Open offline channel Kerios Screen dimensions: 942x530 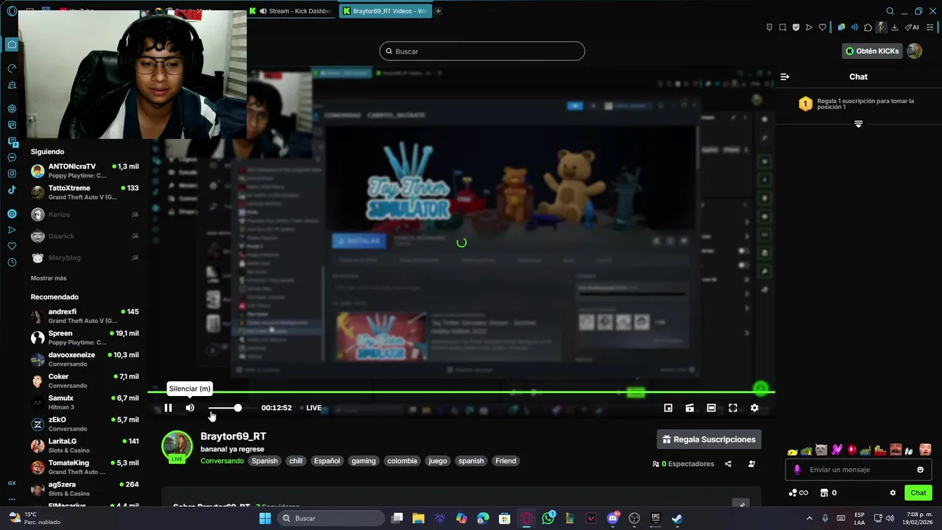coord(85,214)
